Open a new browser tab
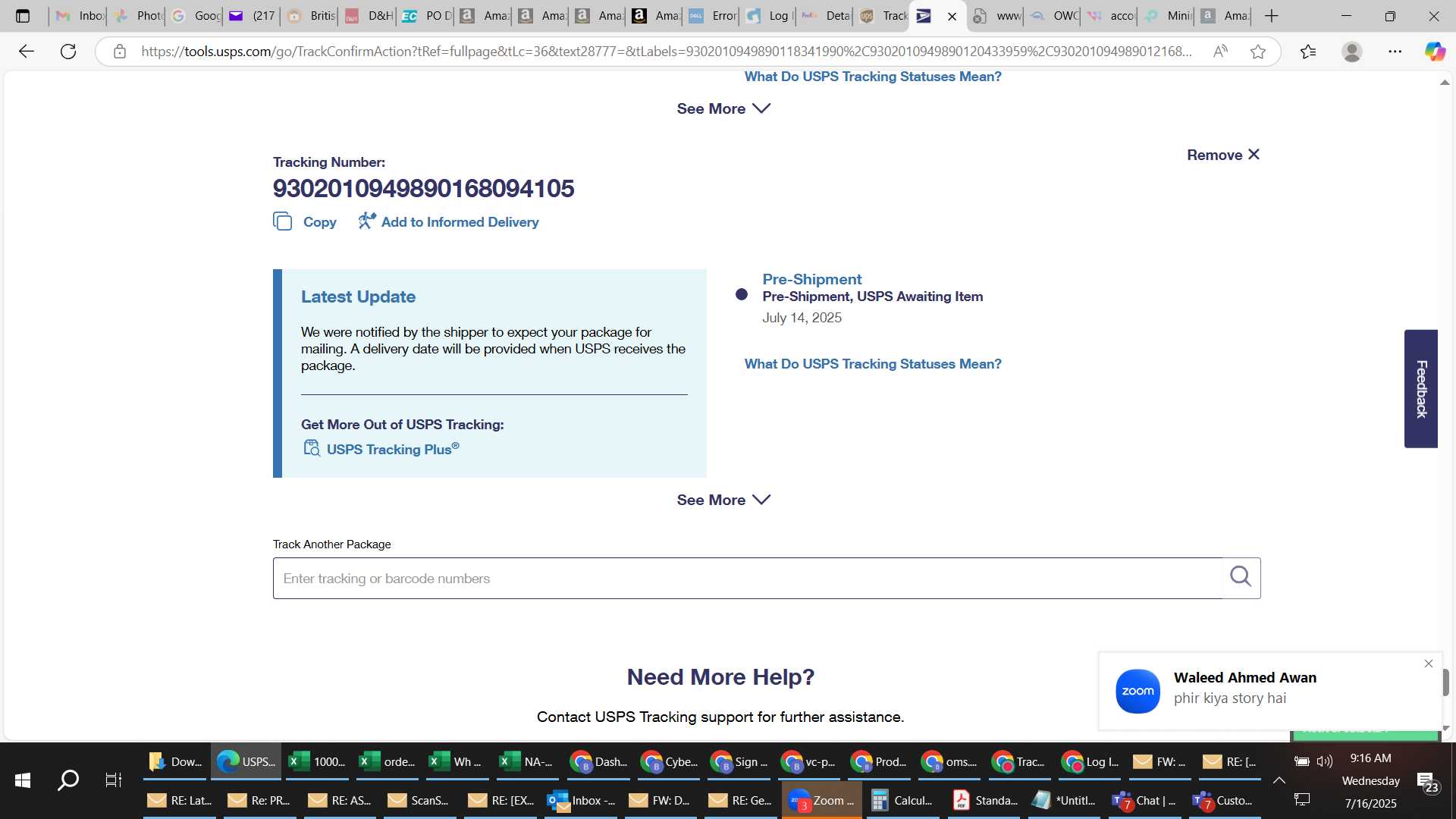The width and height of the screenshot is (1456, 819). click(1272, 16)
